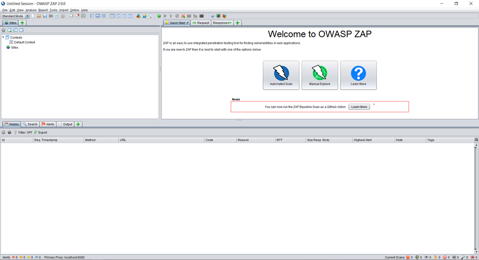479x260 pixels.
Task: Click the history table scrollbar down arrow
Action: point(476,252)
